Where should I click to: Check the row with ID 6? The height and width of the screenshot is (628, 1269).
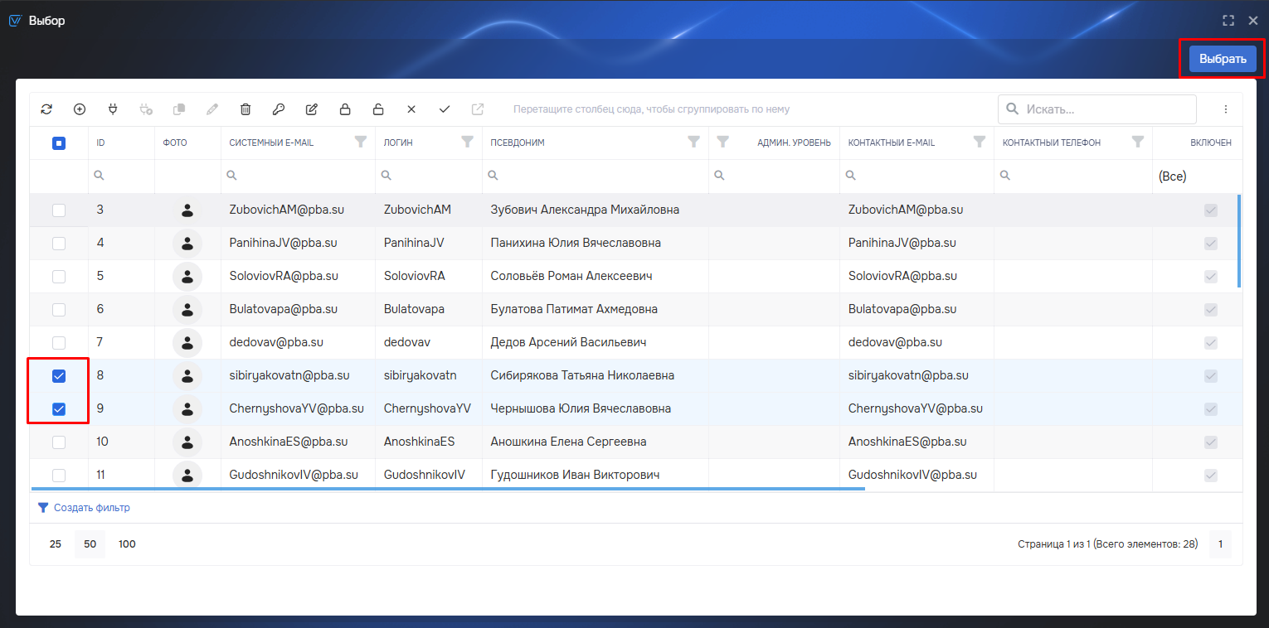pyautogui.click(x=59, y=310)
